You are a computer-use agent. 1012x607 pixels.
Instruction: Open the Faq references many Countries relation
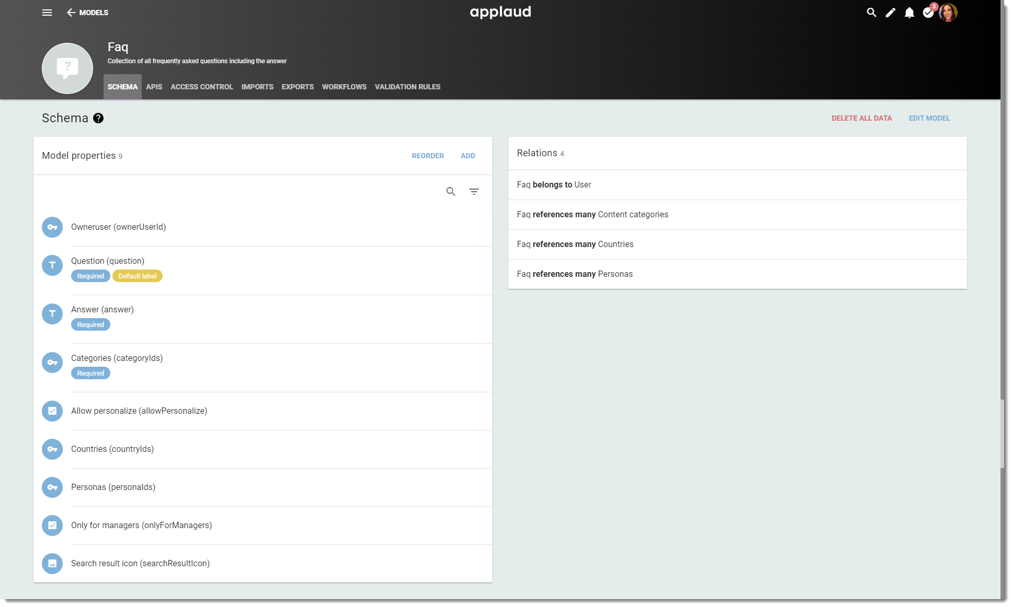click(x=737, y=244)
